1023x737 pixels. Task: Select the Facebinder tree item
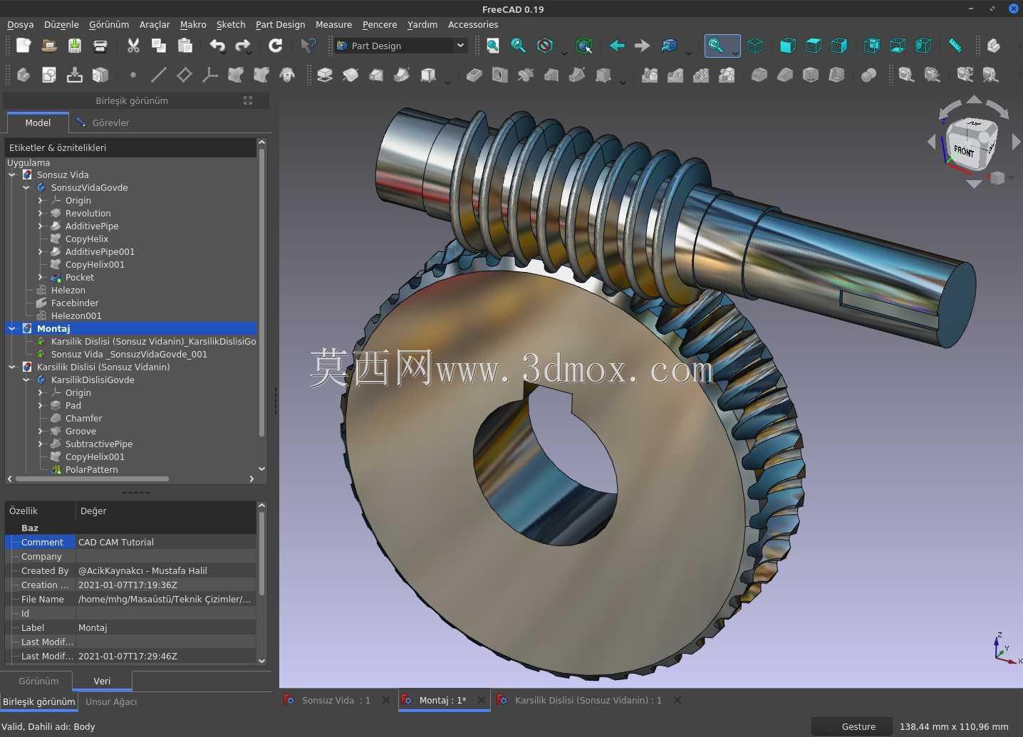coord(75,303)
